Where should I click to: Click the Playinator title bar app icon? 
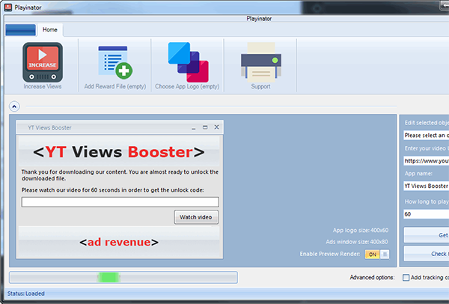pos(8,7)
